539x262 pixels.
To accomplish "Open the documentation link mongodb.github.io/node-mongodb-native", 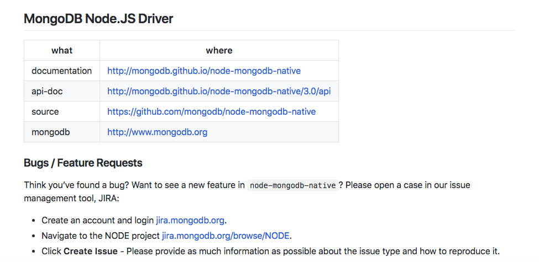I will coord(204,71).
